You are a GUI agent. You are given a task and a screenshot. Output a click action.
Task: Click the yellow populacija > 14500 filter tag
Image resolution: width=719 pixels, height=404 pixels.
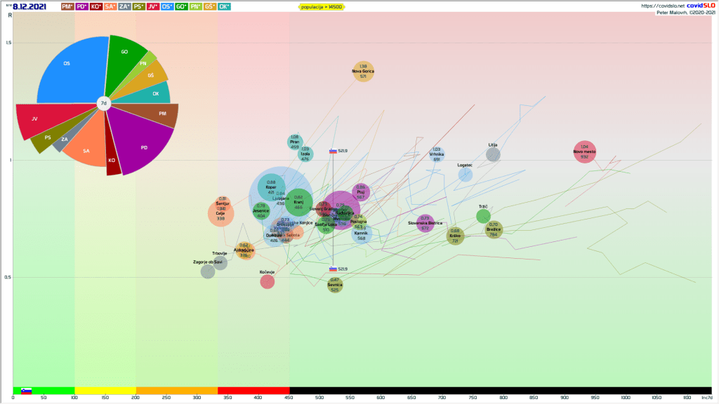point(320,6)
